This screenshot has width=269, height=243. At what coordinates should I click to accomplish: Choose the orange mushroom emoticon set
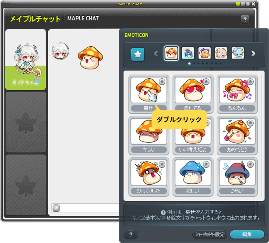pos(171,53)
